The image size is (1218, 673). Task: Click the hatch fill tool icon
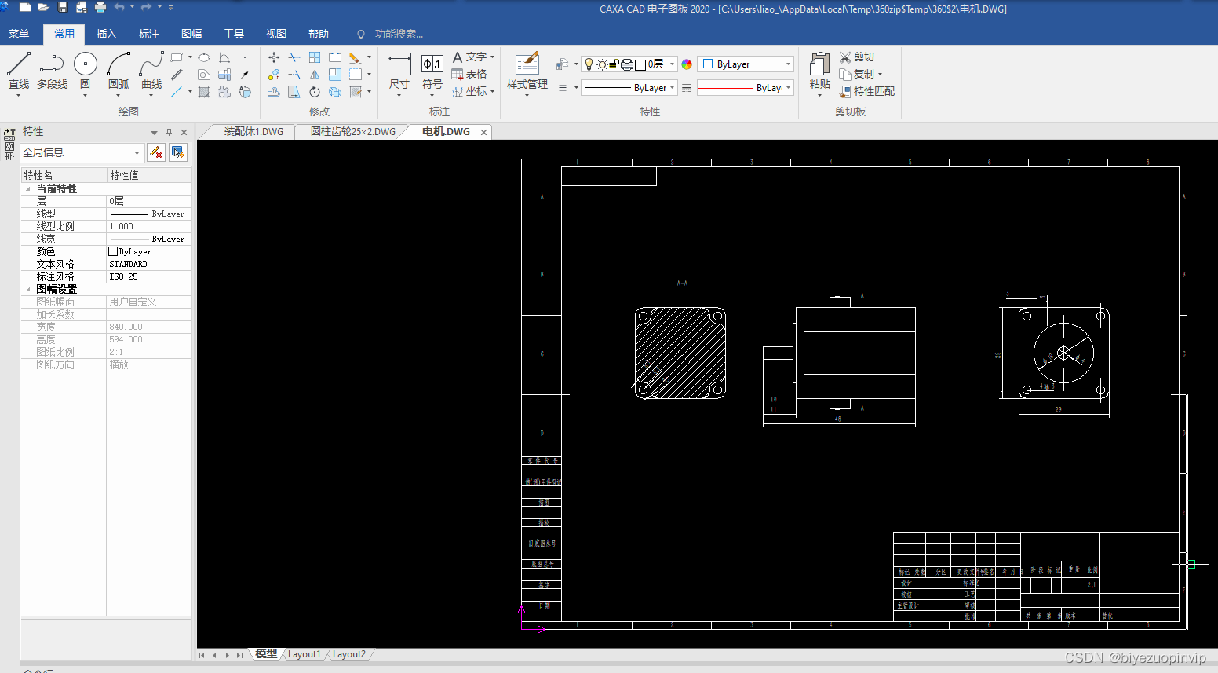point(204,92)
